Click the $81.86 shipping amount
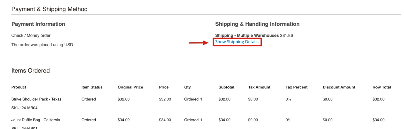This screenshot has height=129, width=404. [286, 35]
